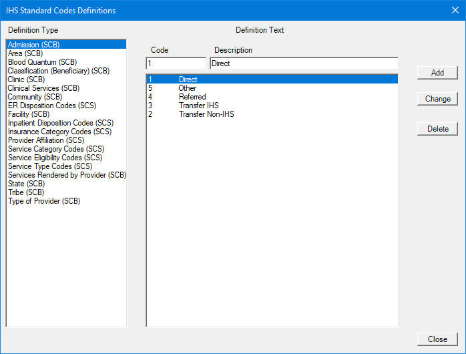Select Type of Provider (SCB)
Screen dimensions: 466x354
[x=44, y=201]
